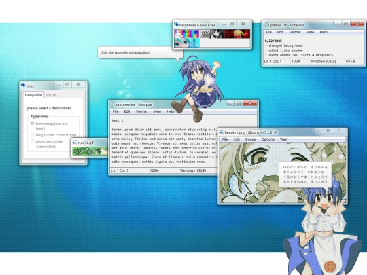Open the teal-haired girl neighbor button
The width and height of the screenshot is (367, 275).
[x=186, y=43]
